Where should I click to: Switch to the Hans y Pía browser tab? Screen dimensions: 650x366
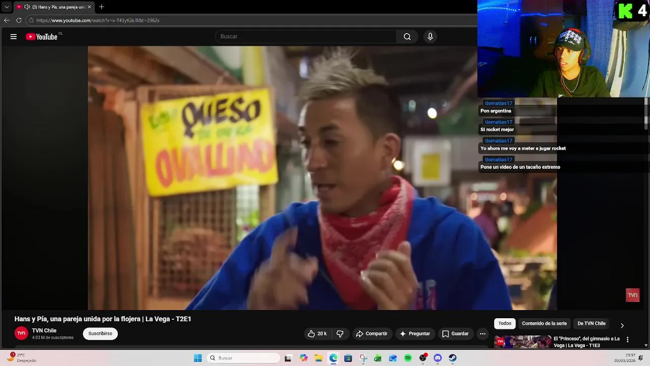54,7
